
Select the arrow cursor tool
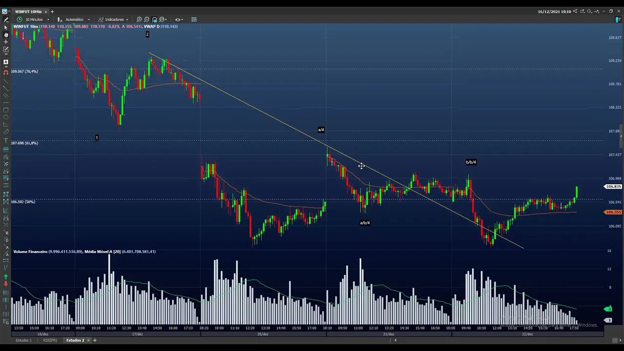click(x=6, y=28)
